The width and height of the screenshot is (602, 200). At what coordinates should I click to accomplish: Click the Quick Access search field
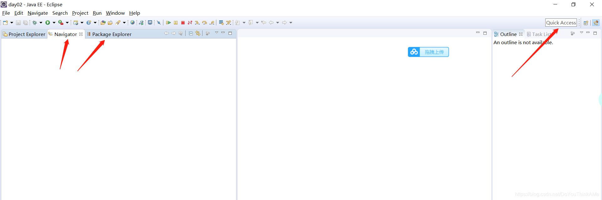pyautogui.click(x=561, y=23)
